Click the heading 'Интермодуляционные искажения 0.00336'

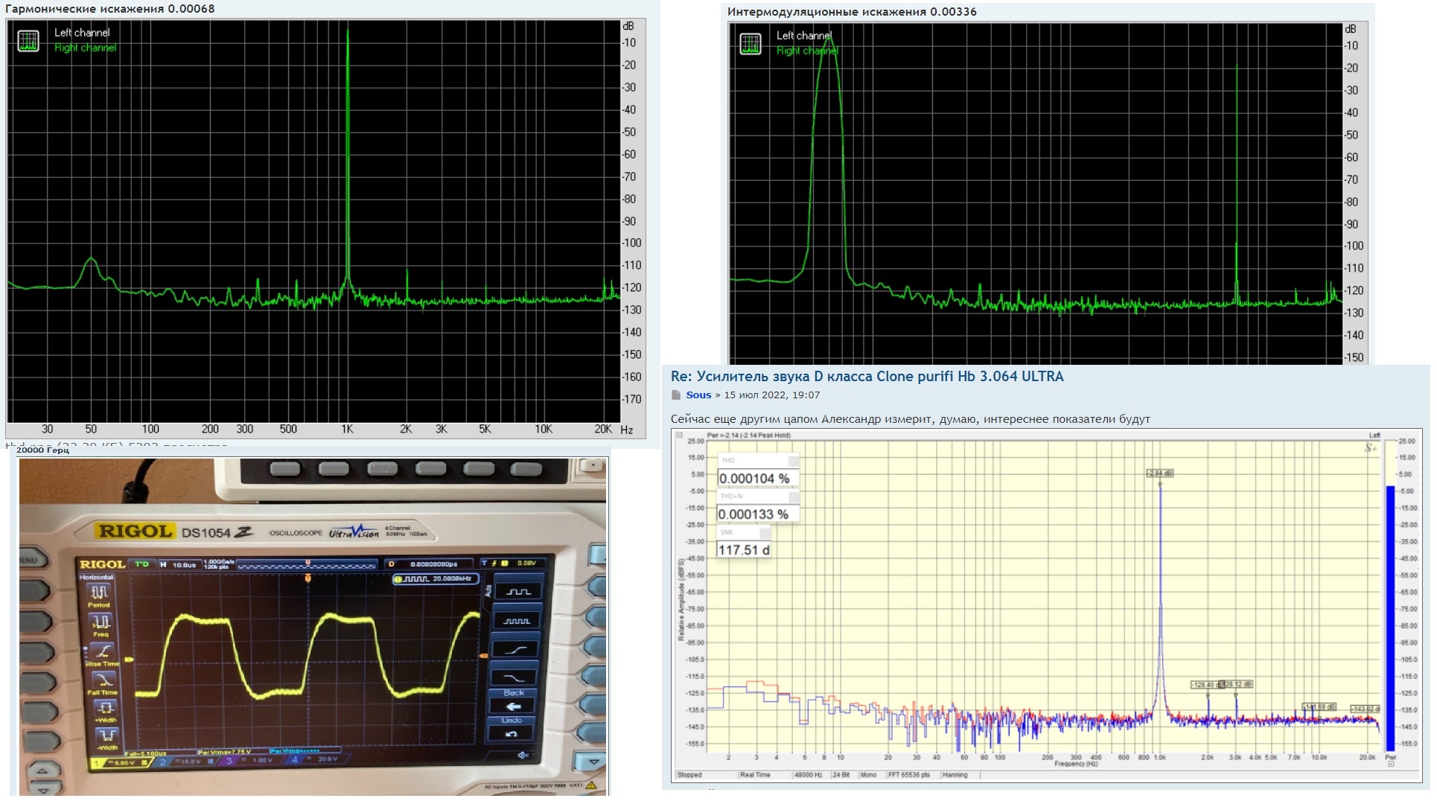(x=852, y=12)
